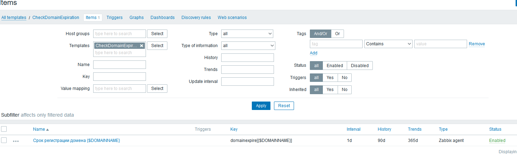Screen dimensions: 517x156
Task: Focus the Host groups search field
Action: (x=120, y=34)
